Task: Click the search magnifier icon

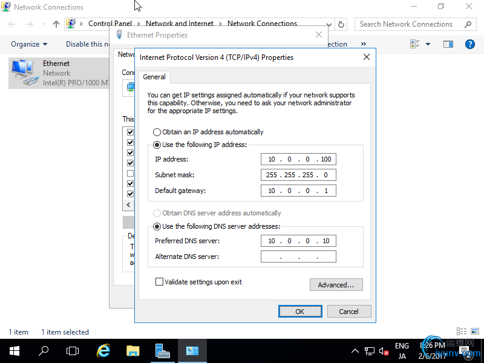Action: coord(468,24)
